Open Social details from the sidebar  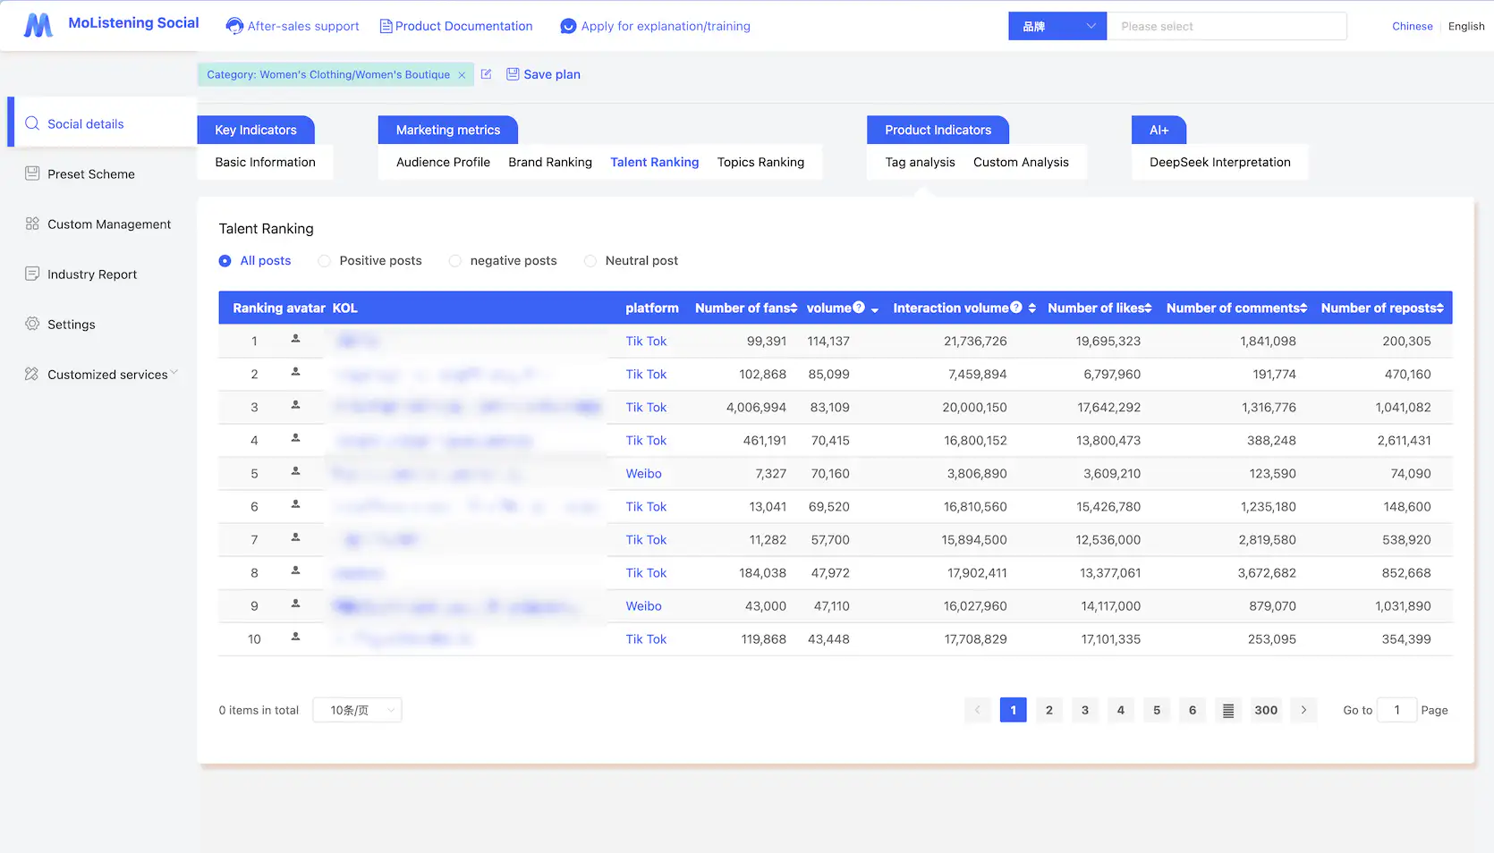84,123
